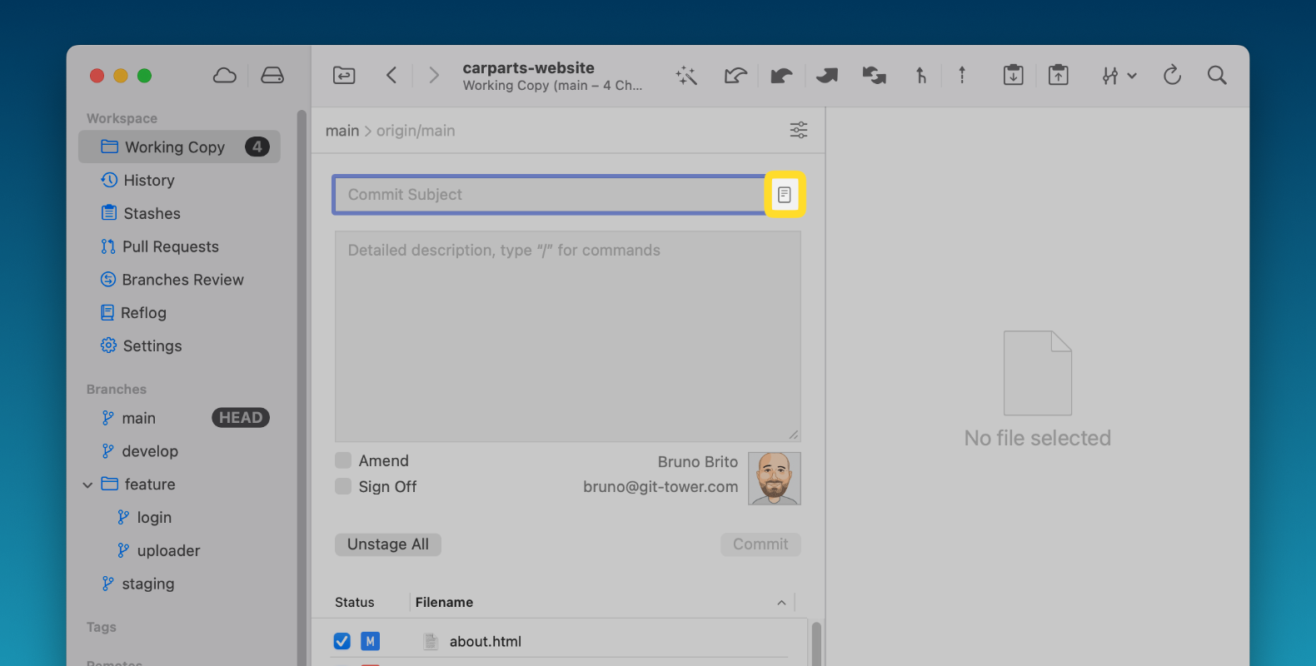Click the view options sliders icon
The image size is (1316, 666).
[x=798, y=131]
